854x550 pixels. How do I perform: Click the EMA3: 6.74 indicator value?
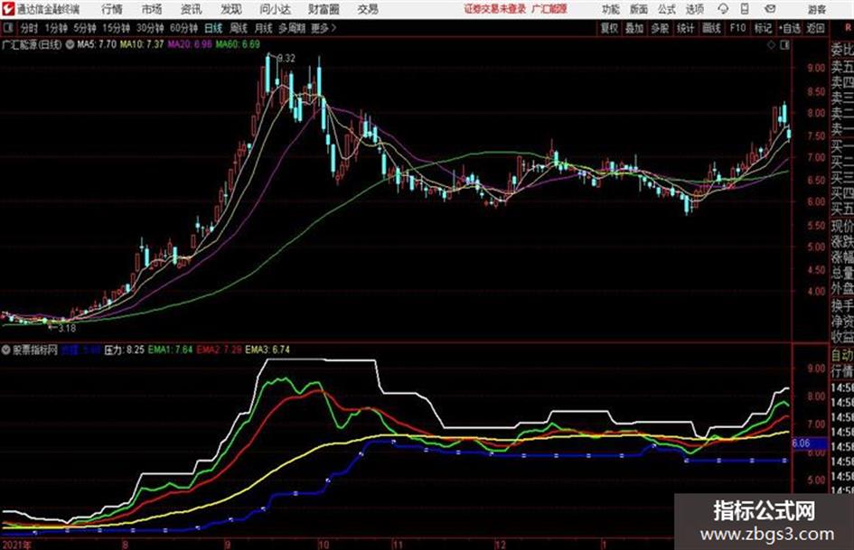pos(267,350)
